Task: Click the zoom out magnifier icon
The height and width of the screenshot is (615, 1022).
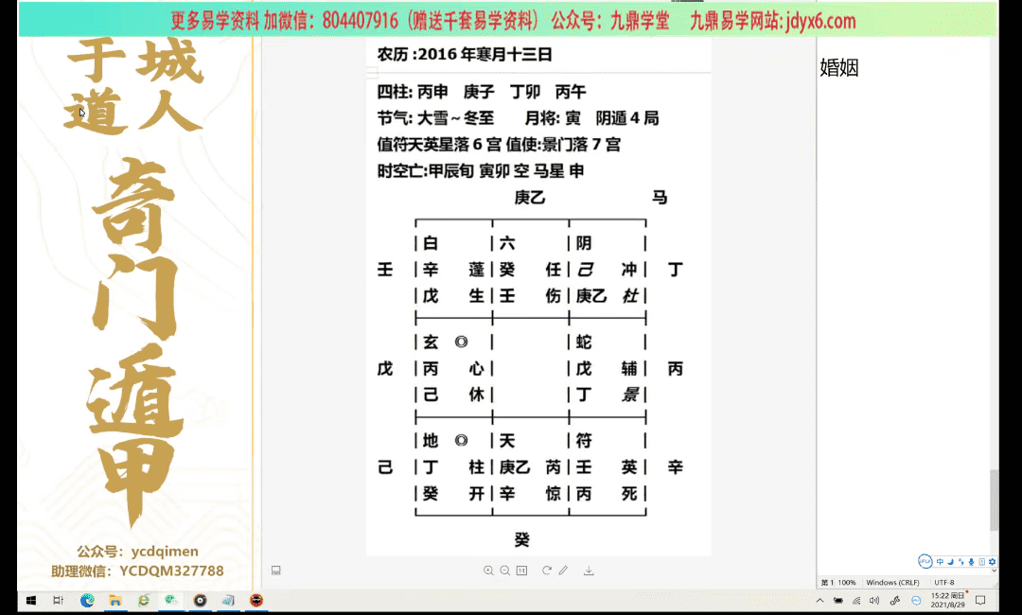Action: coord(505,571)
